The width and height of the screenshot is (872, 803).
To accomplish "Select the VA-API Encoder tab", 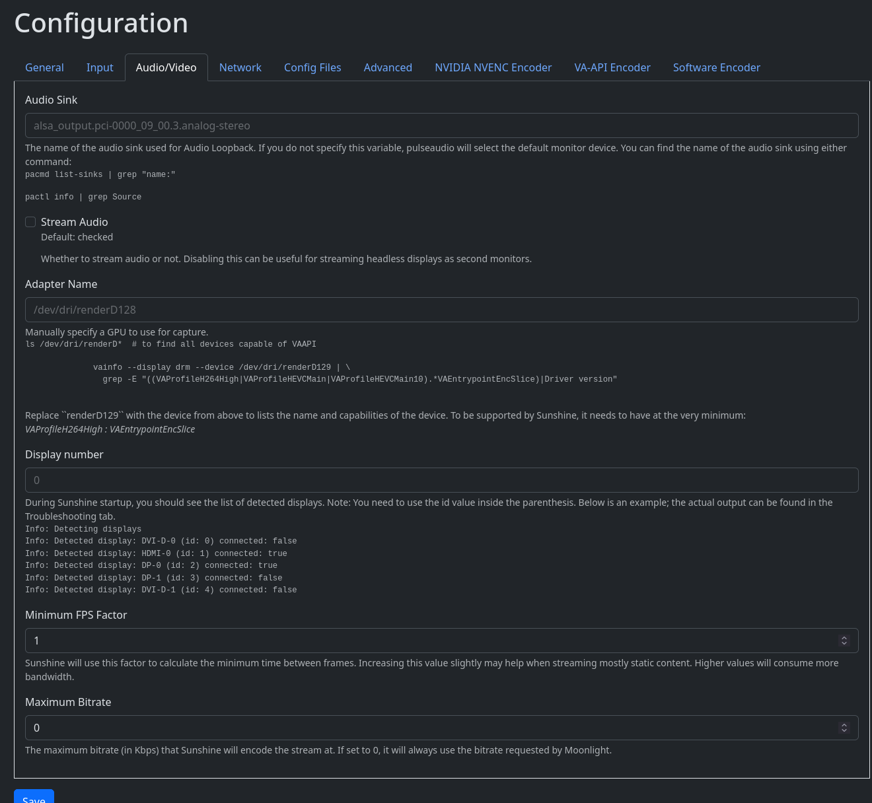I will [612, 67].
